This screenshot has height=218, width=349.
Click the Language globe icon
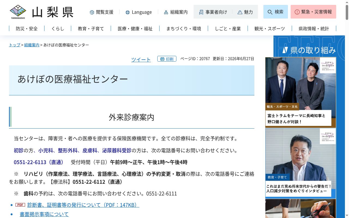click(128, 12)
